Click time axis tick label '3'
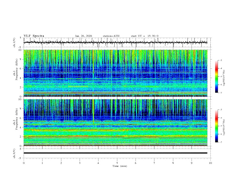The height and width of the screenshot is (183, 237). point(80,163)
